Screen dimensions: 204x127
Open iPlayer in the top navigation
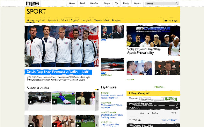[107, 3]
